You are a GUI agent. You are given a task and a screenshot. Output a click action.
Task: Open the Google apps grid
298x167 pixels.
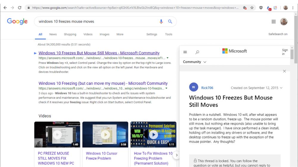[x=274, y=22]
